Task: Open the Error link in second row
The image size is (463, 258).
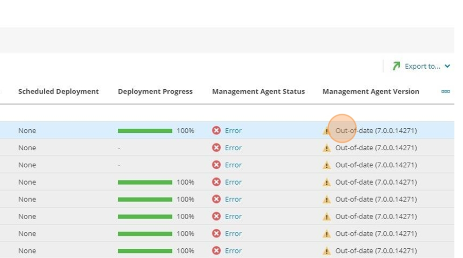Action: [x=233, y=148]
